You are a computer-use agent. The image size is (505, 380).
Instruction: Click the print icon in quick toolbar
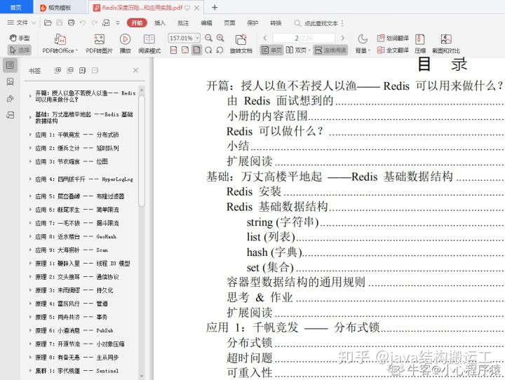coord(71,22)
